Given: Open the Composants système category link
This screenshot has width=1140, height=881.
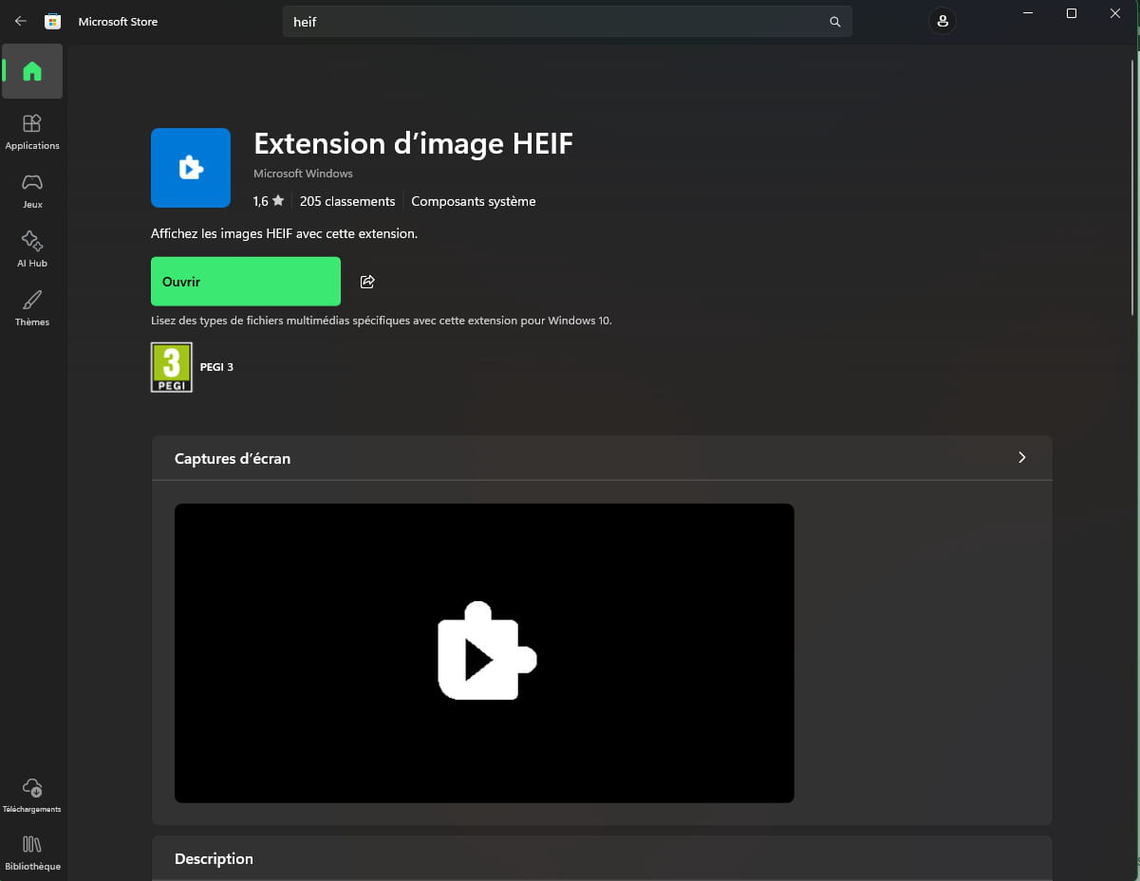Looking at the screenshot, I should tap(473, 201).
